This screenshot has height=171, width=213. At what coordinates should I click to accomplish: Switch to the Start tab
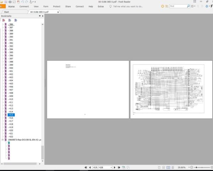[x=6, y=12]
